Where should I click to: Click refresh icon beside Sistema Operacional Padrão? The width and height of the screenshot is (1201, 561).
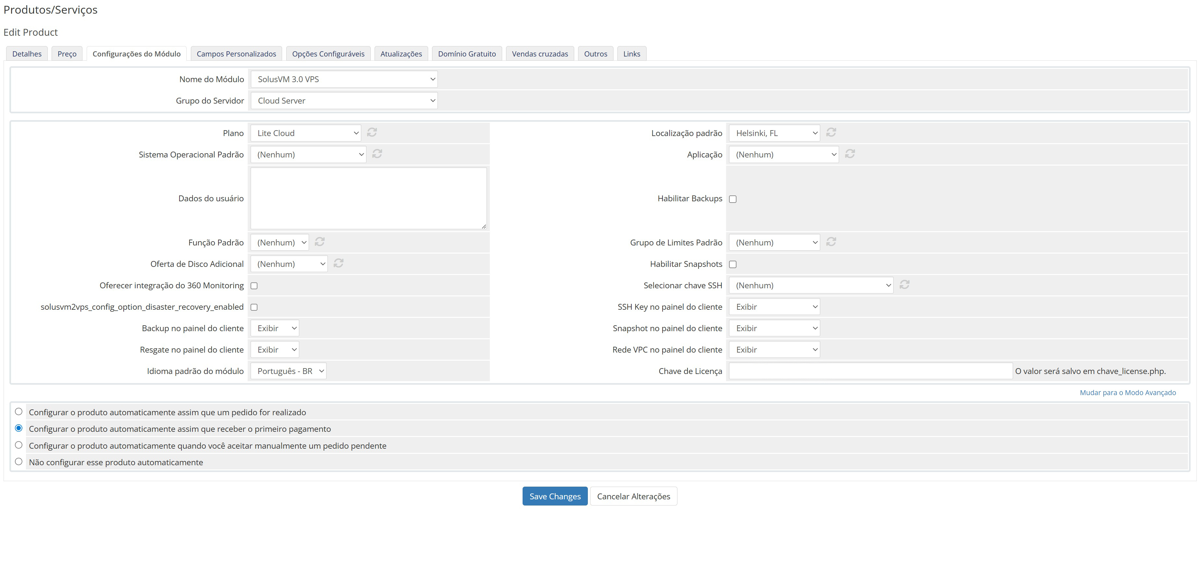(x=377, y=154)
